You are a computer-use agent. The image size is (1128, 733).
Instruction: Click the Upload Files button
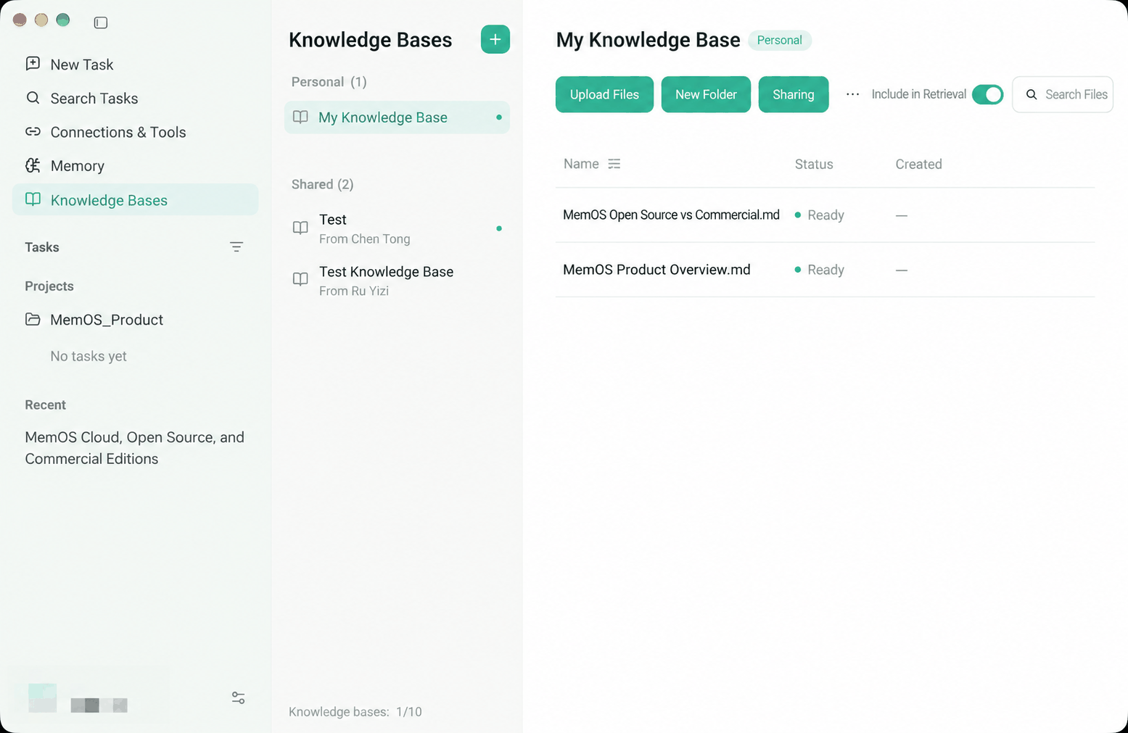tap(604, 94)
